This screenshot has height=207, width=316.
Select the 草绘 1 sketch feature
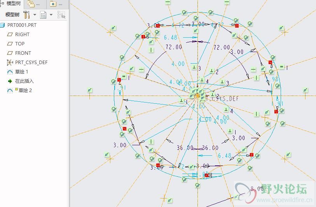click(21, 72)
